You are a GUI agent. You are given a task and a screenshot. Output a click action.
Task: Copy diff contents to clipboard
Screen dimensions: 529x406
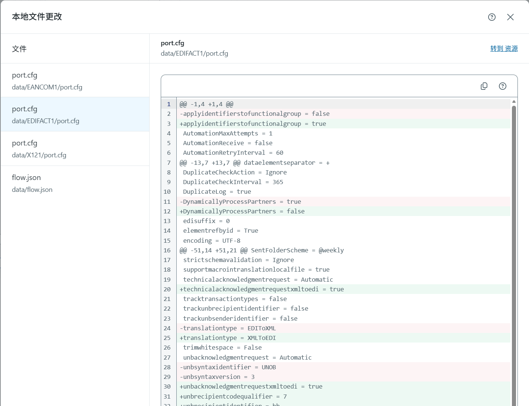pos(484,86)
